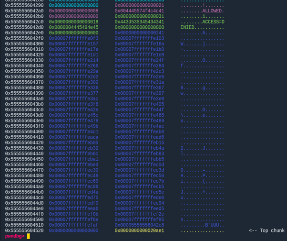Select pointer 0x00007fffffffe29a

73,71
